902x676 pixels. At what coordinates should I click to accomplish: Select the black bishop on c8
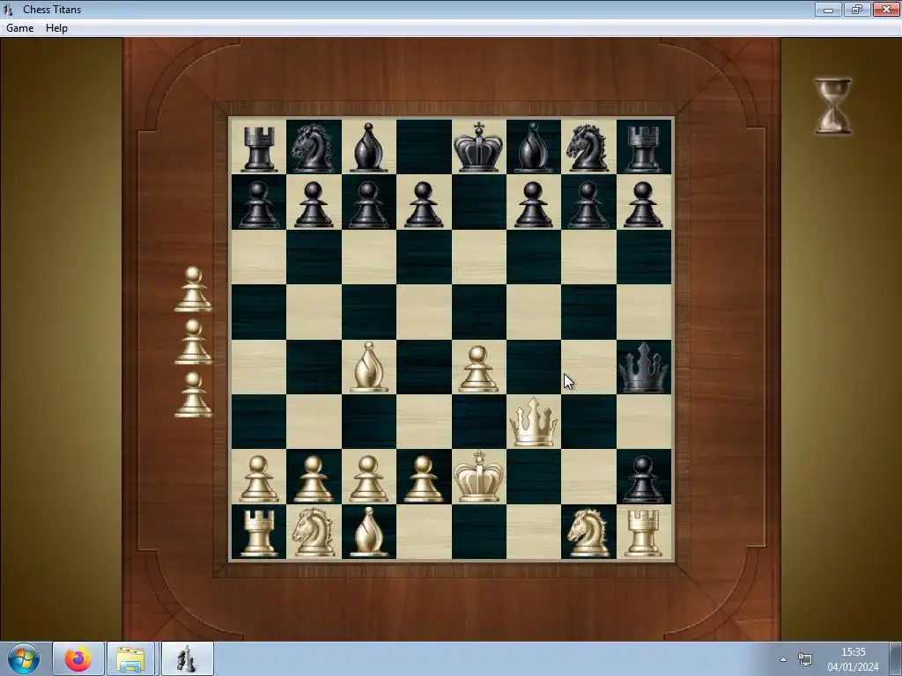click(368, 147)
